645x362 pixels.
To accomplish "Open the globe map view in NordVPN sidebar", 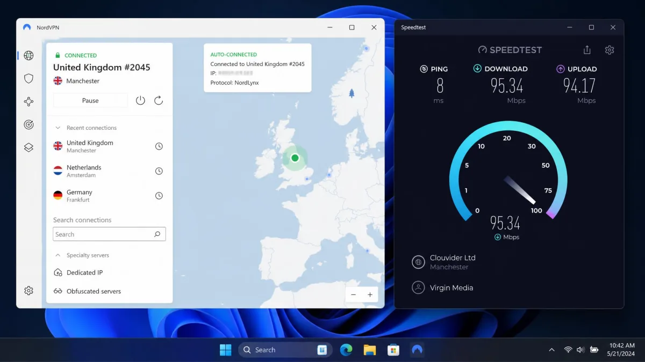I will pos(29,55).
